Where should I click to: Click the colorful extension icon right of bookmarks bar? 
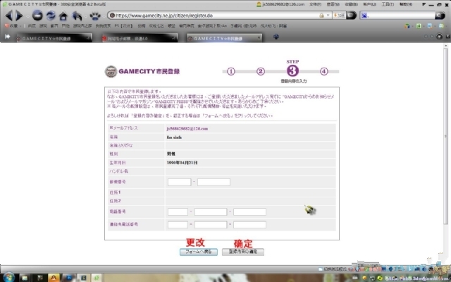click(x=407, y=26)
